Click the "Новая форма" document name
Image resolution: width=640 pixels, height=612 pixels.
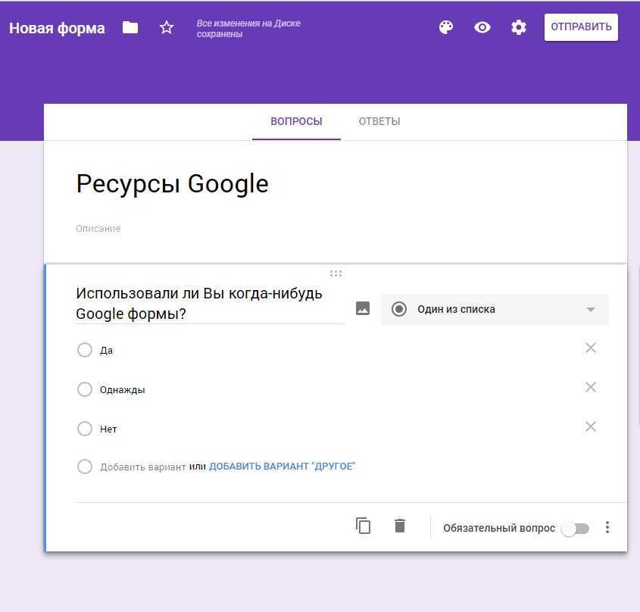[x=57, y=28]
